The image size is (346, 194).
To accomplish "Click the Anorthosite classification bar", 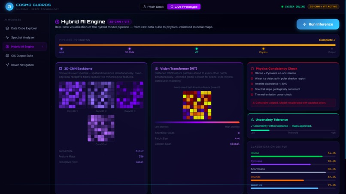I will click(293, 172).
